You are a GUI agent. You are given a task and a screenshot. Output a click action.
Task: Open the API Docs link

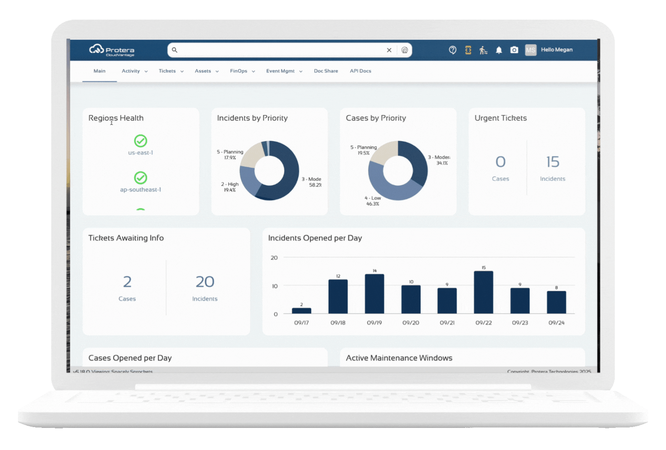[x=360, y=71]
